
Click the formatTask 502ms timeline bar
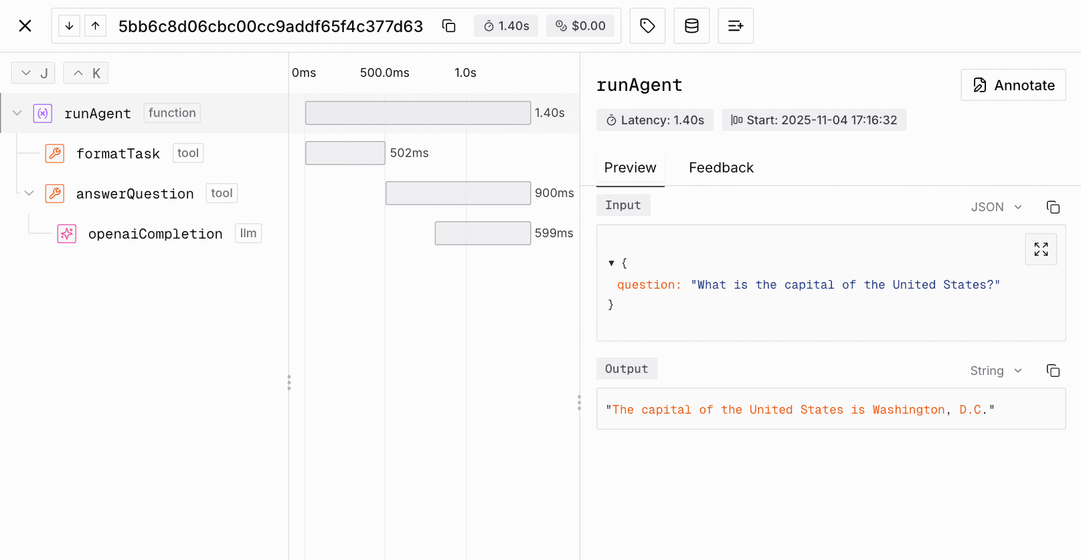coord(345,153)
